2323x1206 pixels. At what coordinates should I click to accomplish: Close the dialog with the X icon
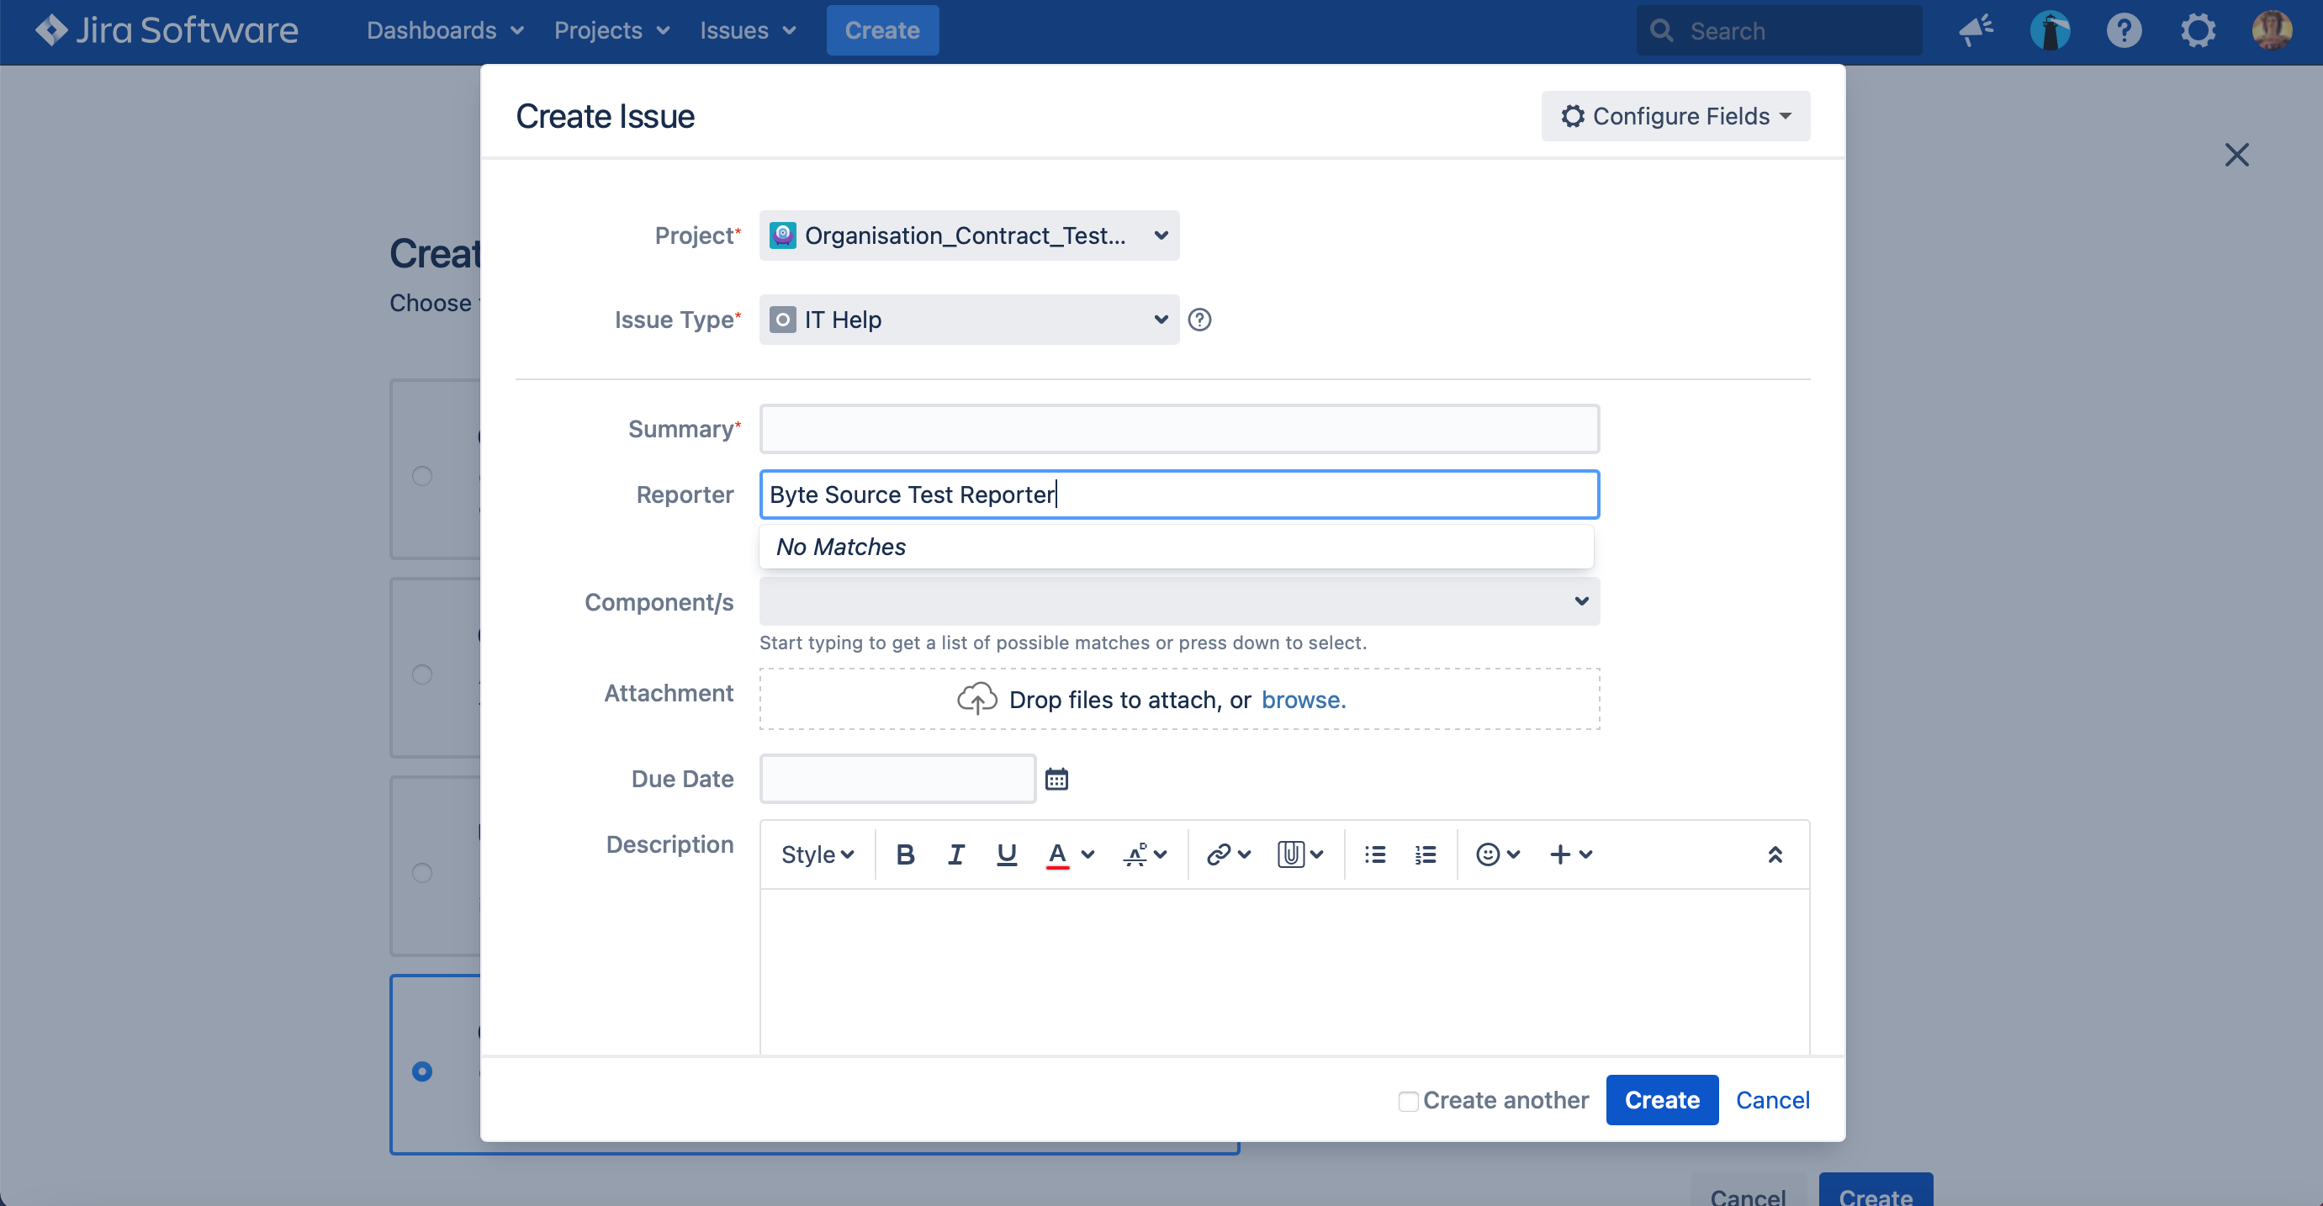coord(2236,155)
